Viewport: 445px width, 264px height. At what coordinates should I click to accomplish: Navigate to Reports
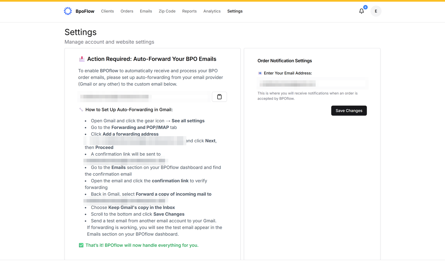click(x=189, y=11)
